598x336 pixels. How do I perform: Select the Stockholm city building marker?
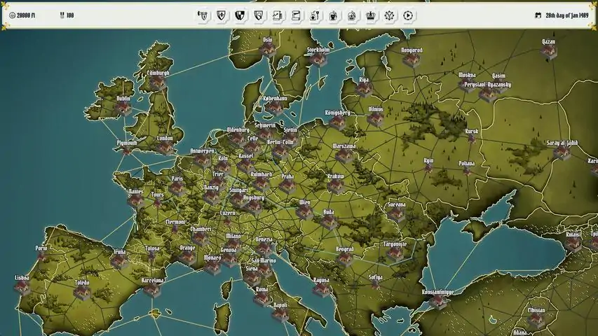coord(318,59)
